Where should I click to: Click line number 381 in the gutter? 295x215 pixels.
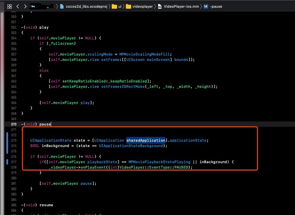14,184
